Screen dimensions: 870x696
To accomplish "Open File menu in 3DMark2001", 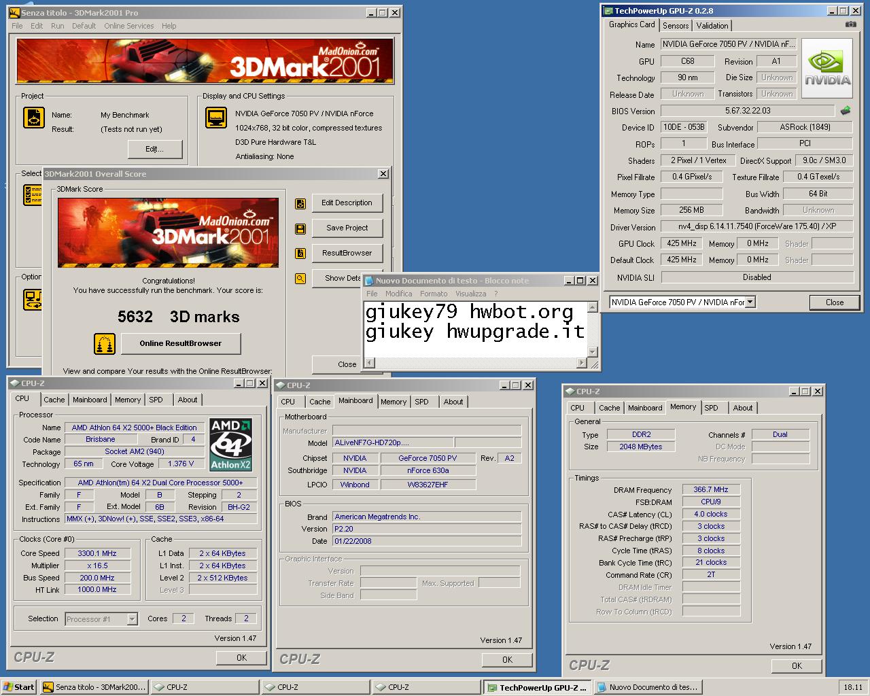I will click(17, 26).
